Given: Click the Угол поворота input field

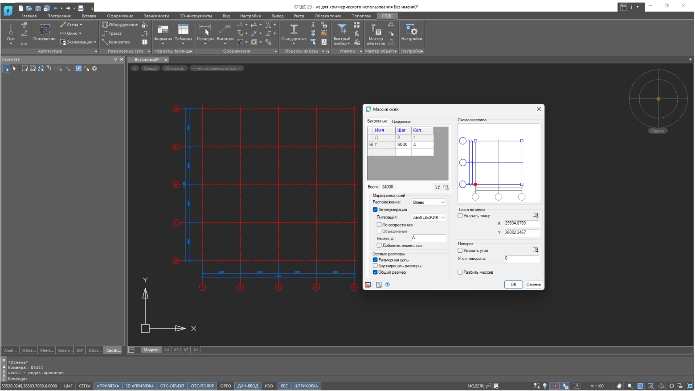Looking at the screenshot, I should (521, 259).
